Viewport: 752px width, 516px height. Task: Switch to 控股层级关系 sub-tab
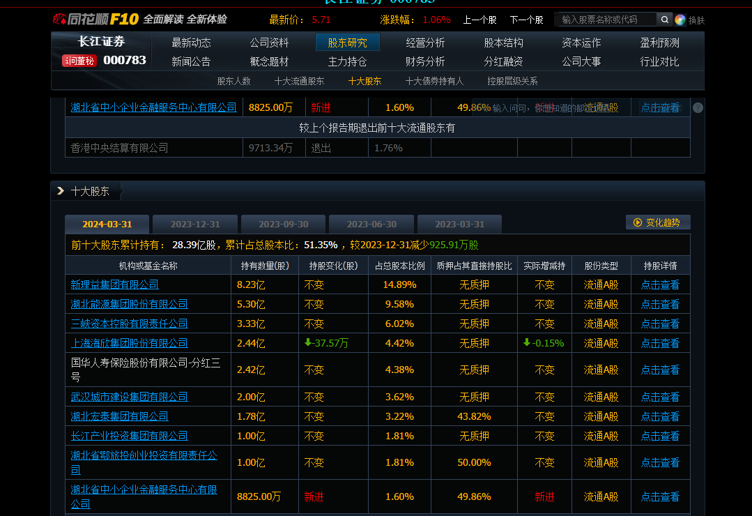point(512,81)
